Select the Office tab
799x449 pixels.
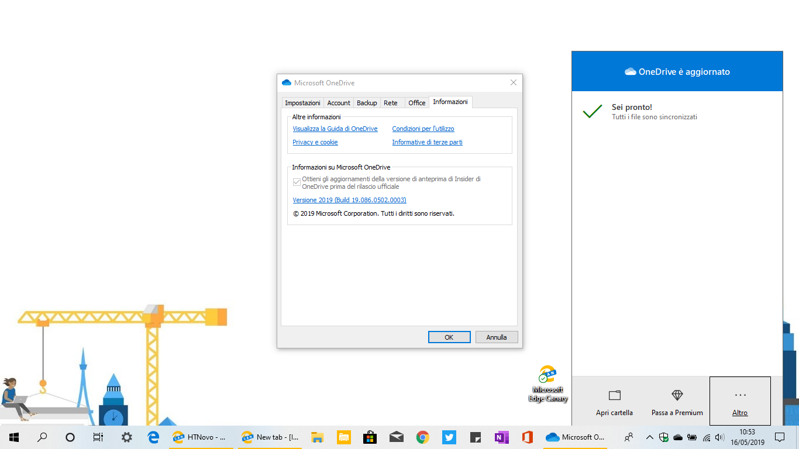[x=417, y=103]
